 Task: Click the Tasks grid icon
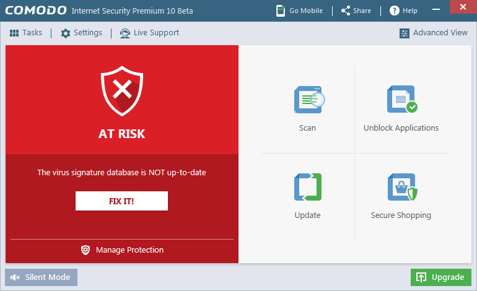click(14, 33)
